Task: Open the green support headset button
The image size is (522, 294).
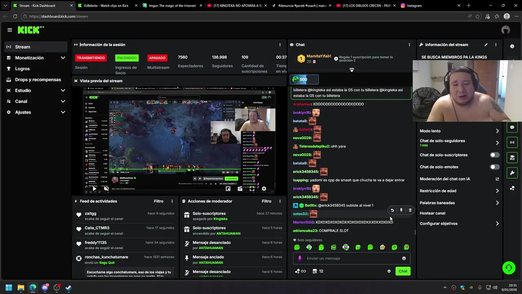Action: click(x=509, y=268)
